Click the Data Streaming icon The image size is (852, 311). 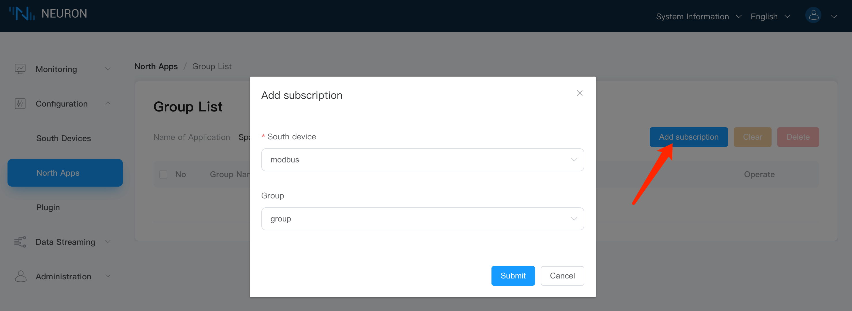point(20,242)
